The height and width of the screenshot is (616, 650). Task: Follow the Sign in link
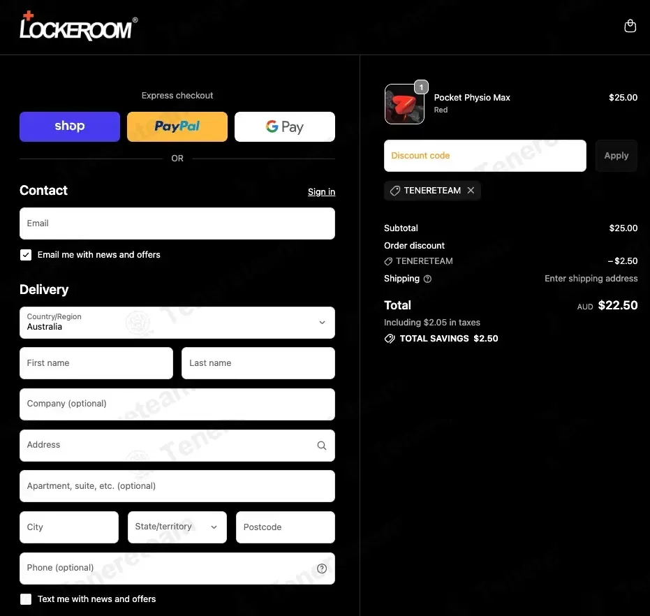[x=321, y=191]
